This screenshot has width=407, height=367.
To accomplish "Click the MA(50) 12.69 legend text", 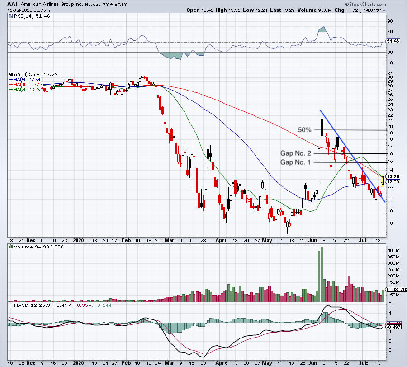I will tap(27, 80).
